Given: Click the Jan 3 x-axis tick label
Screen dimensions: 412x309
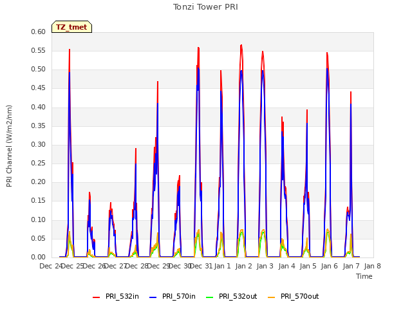Looking at the screenshot, I should 265,266.
